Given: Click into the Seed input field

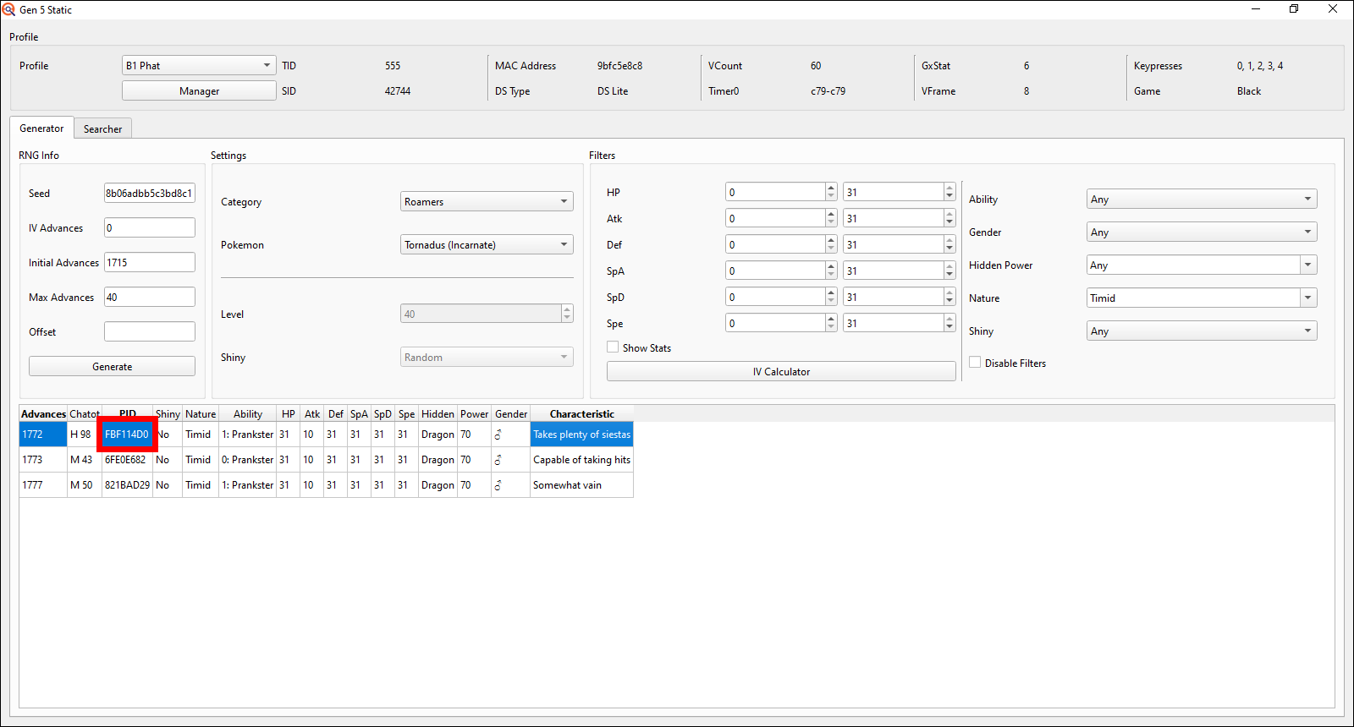Looking at the screenshot, I should point(149,193).
